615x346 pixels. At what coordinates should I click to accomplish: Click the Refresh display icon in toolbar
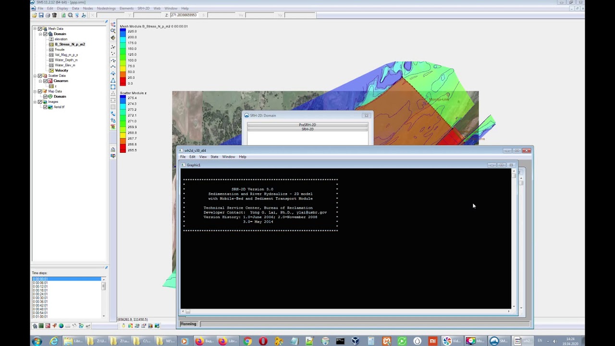63,15
